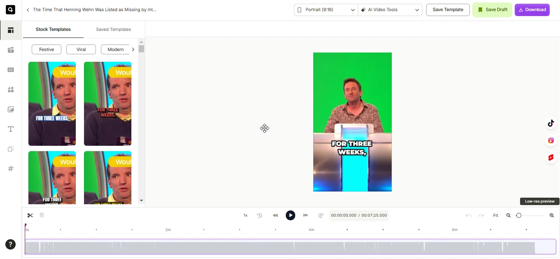The image size is (560, 259).
Task: Change the 1x playback speed
Action: (x=245, y=215)
